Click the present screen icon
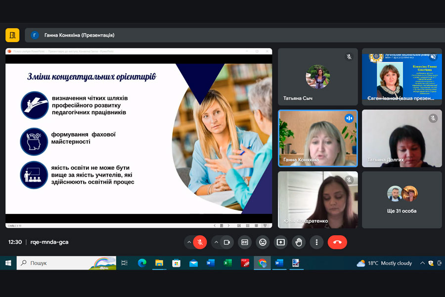The image size is (445, 297). 280,242
